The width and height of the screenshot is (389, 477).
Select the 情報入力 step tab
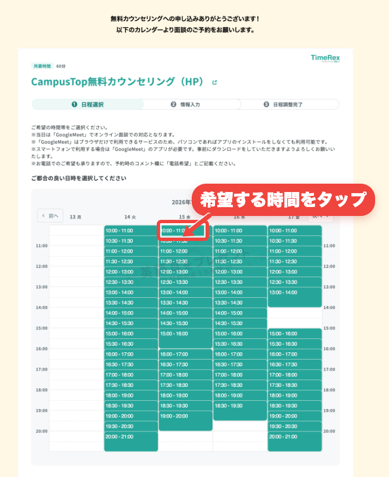click(185, 104)
